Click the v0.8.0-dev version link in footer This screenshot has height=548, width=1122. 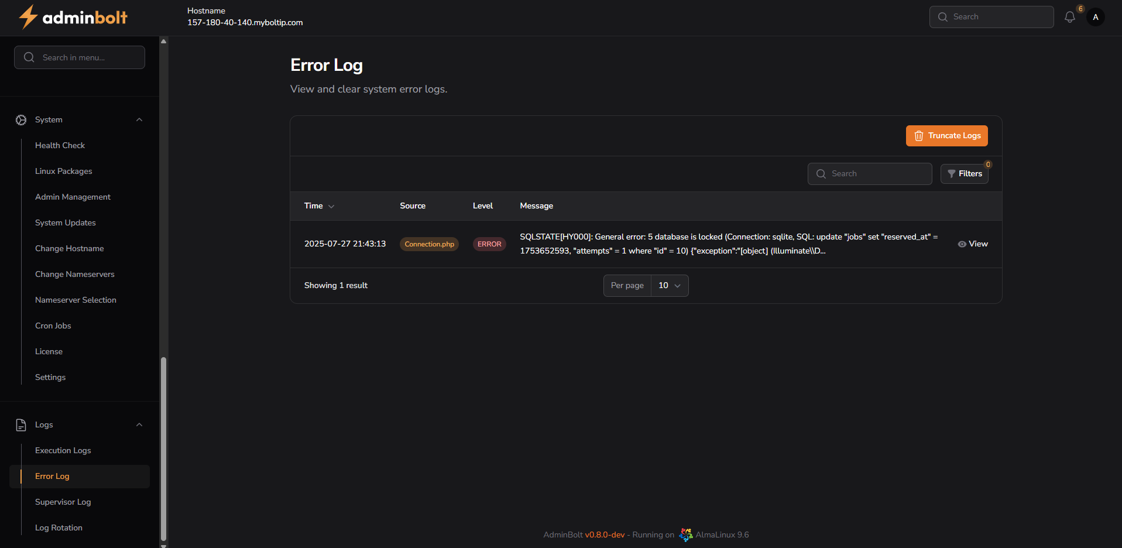pyautogui.click(x=605, y=535)
